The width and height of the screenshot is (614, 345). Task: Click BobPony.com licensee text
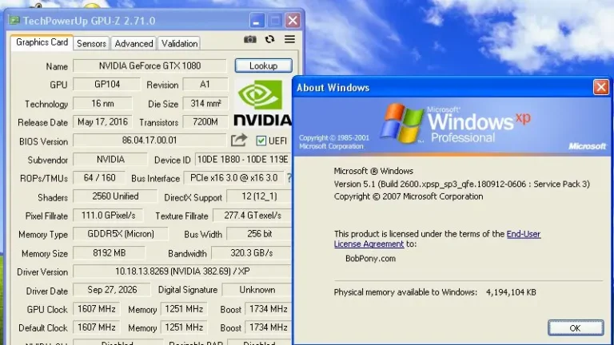point(370,259)
